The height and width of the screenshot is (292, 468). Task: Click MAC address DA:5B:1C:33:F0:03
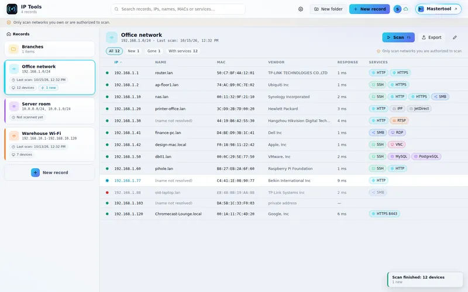pos(236,203)
